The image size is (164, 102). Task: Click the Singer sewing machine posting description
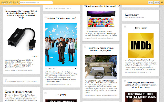coord(101,87)
